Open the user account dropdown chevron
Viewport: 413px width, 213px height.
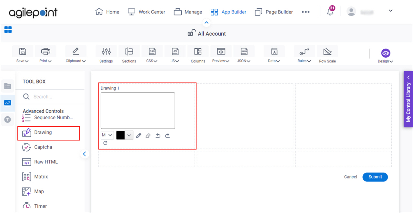click(x=390, y=11)
